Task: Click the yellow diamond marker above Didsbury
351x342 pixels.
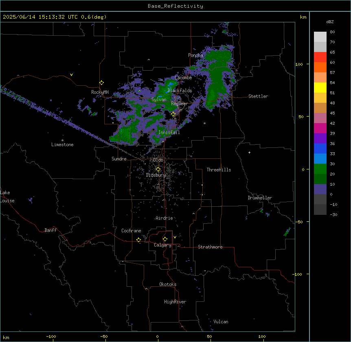Action: click(158, 169)
